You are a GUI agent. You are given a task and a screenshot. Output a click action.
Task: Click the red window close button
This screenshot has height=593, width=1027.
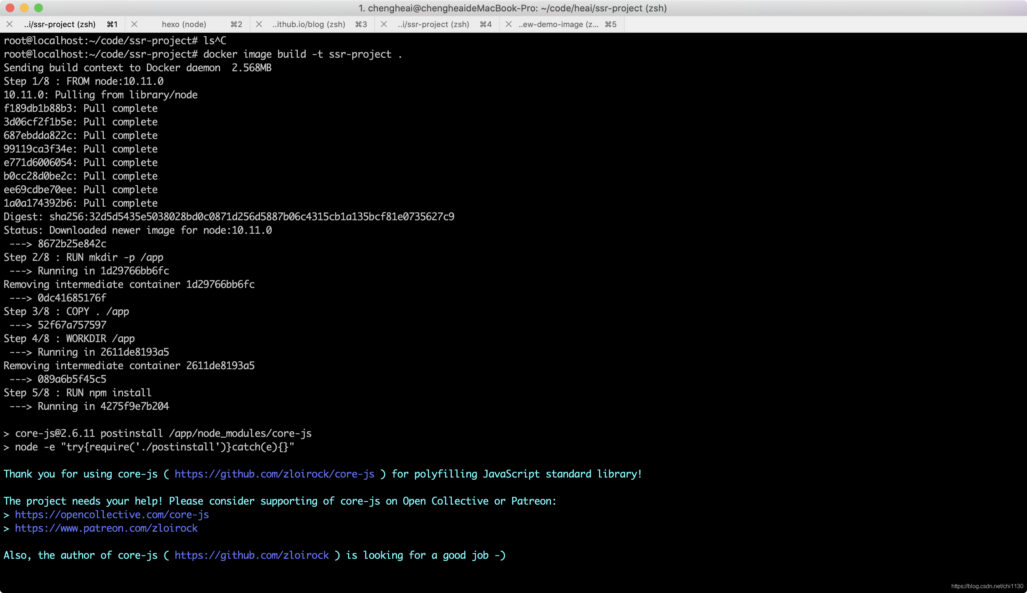tap(10, 8)
